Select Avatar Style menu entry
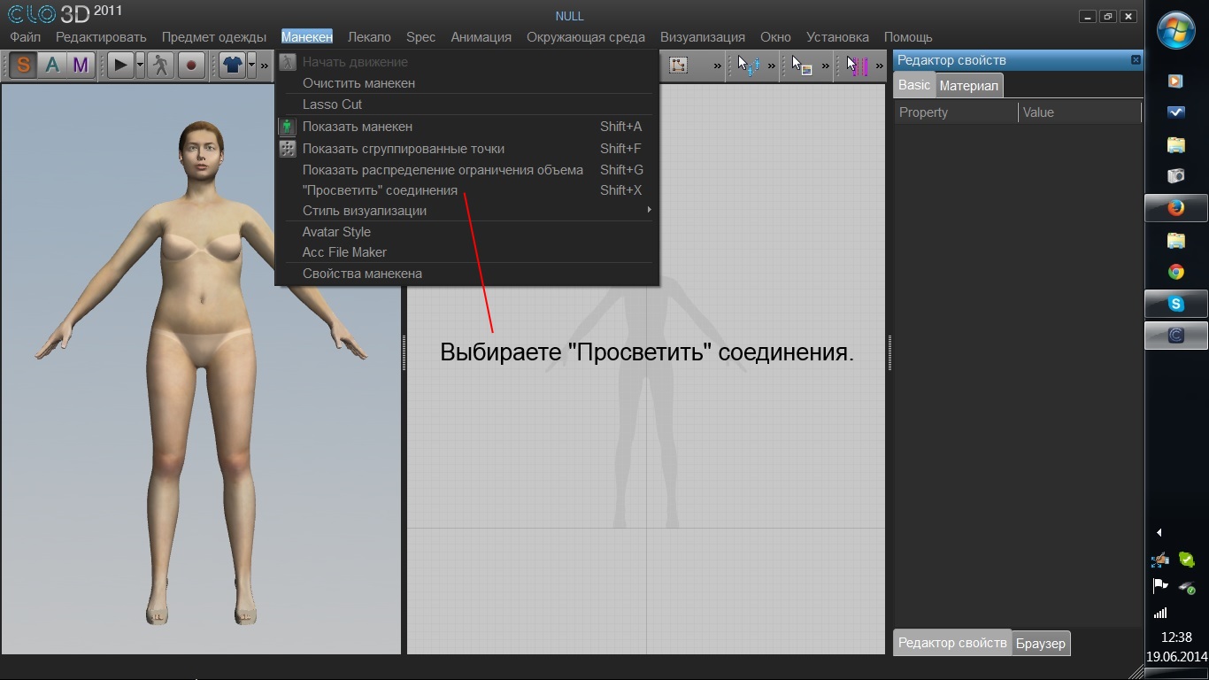Image resolution: width=1209 pixels, height=680 pixels. coord(466,232)
